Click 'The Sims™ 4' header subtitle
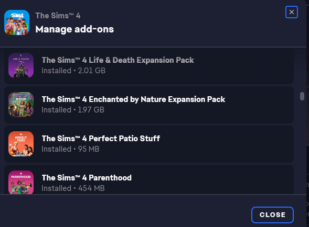 [58, 16]
